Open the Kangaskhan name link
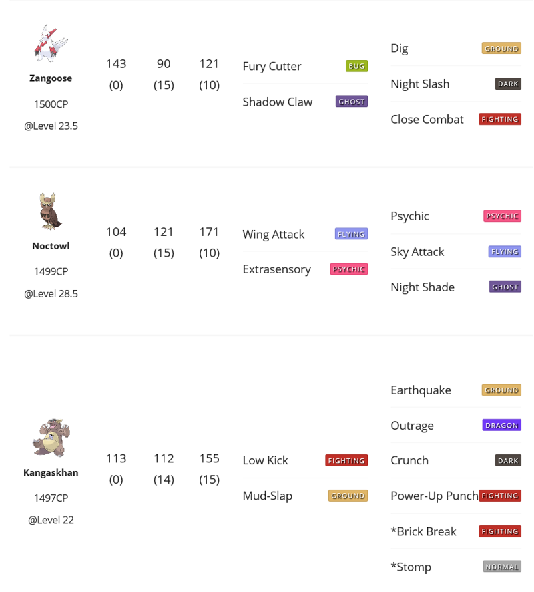 [x=51, y=472]
